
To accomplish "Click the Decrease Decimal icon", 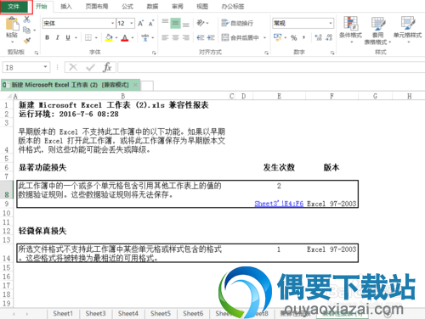I will click(x=329, y=37).
